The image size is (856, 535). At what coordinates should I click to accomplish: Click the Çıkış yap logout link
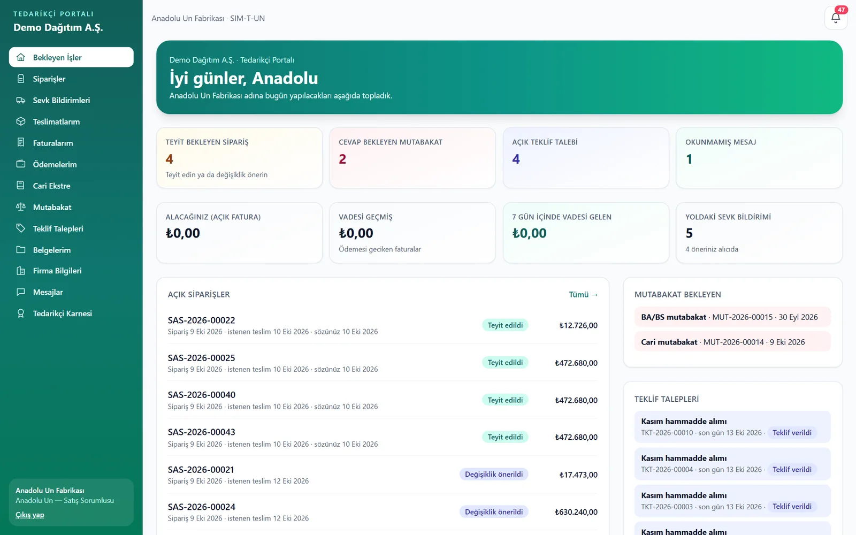pyautogui.click(x=30, y=515)
